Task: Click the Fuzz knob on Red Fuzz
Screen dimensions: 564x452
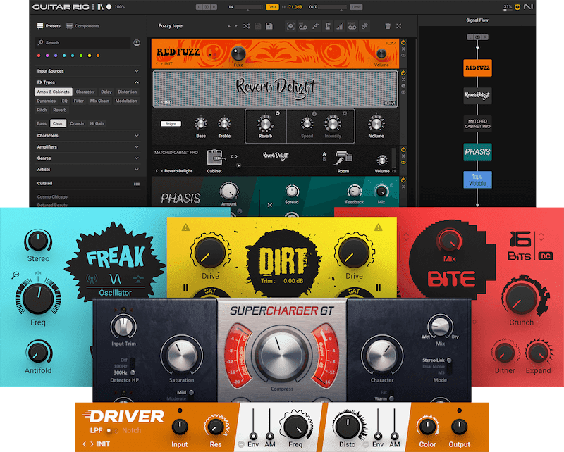Action: [x=238, y=54]
